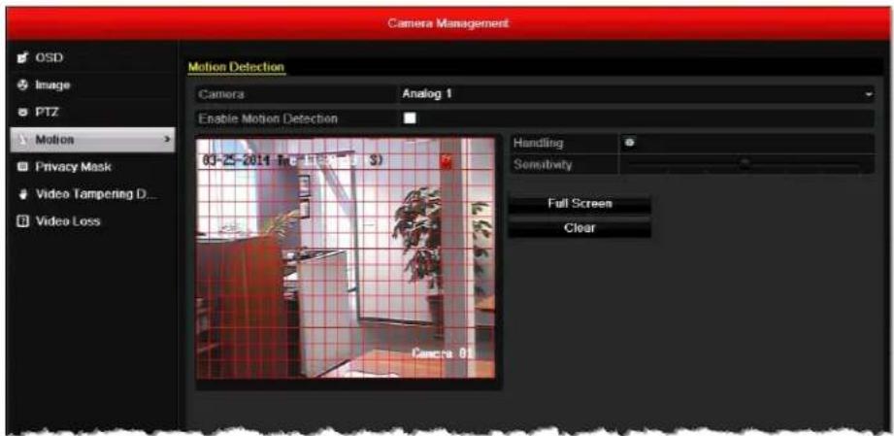This screenshot has height=436, width=894.
Task: Click the Full Screen button
Action: (579, 204)
